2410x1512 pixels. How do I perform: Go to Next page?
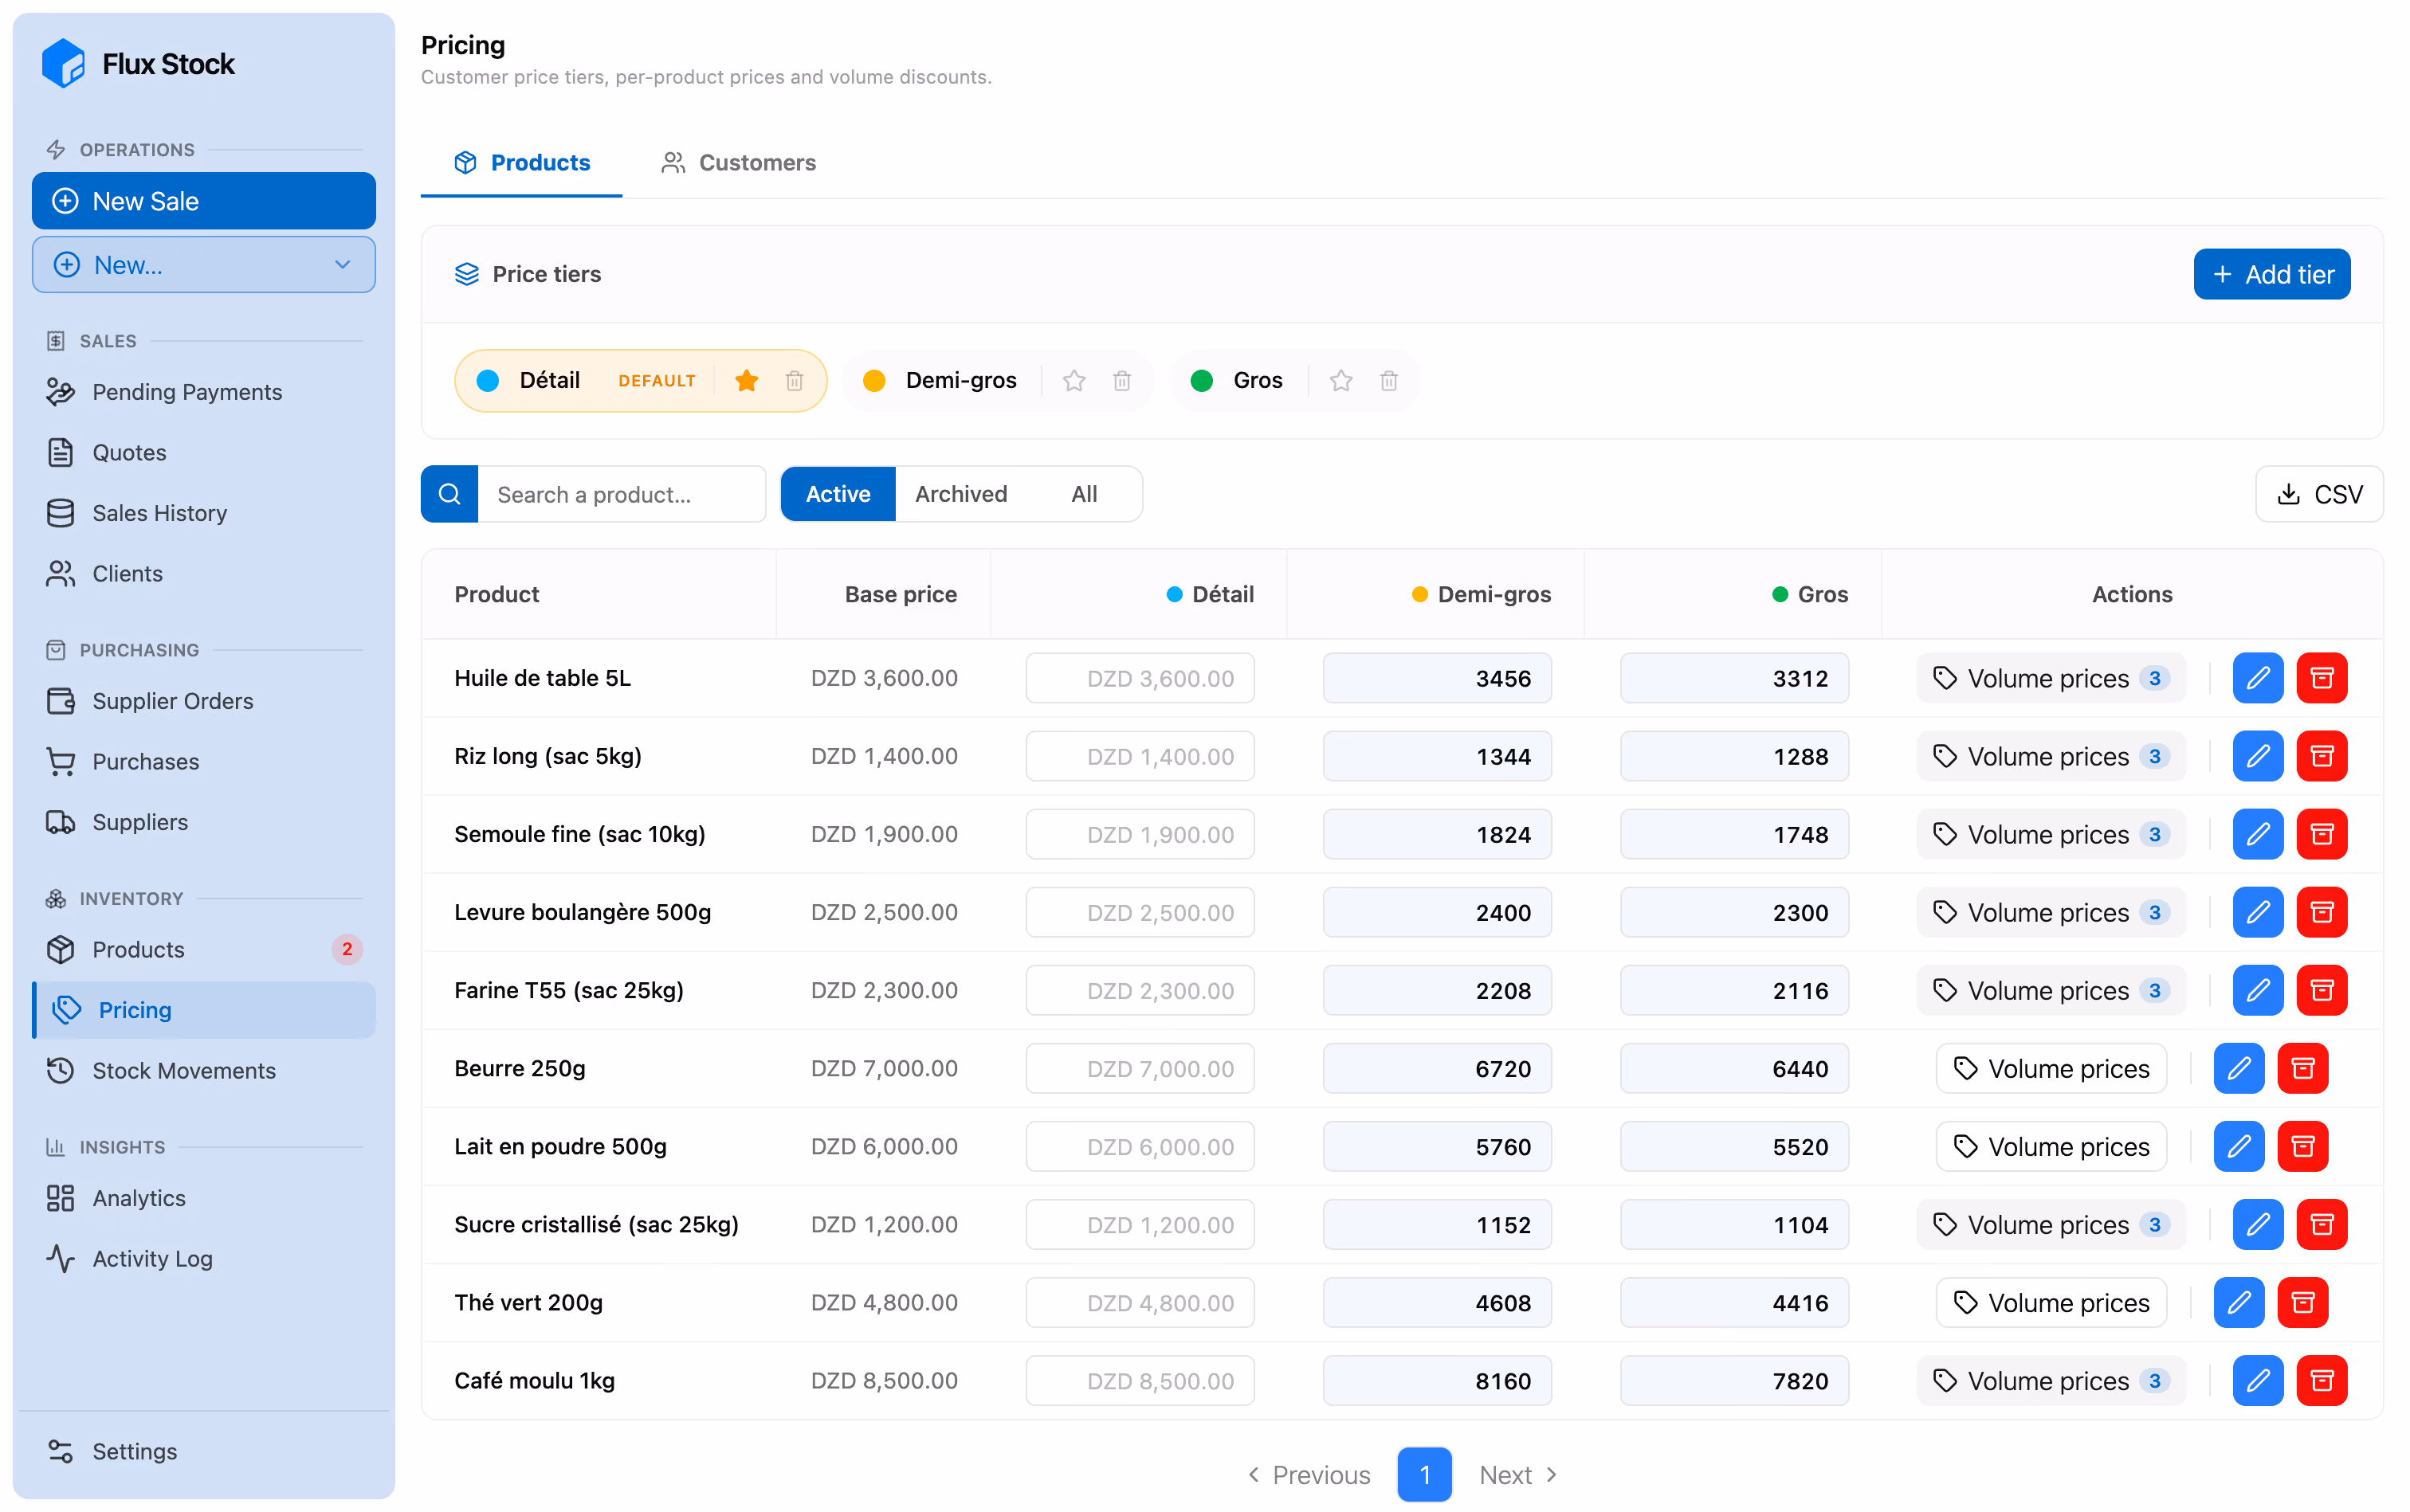tap(1519, 1474)
